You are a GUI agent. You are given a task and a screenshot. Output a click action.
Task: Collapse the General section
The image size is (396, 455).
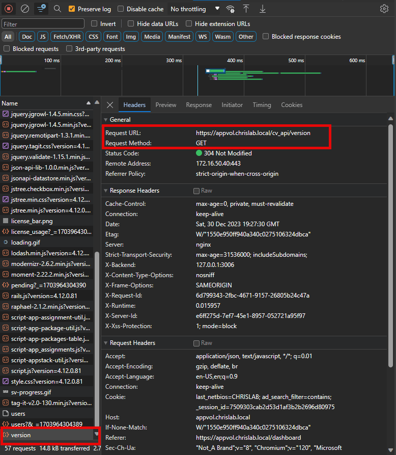106,120
